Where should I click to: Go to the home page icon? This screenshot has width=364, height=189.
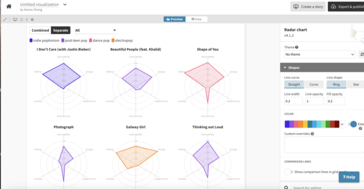point(9,6)
